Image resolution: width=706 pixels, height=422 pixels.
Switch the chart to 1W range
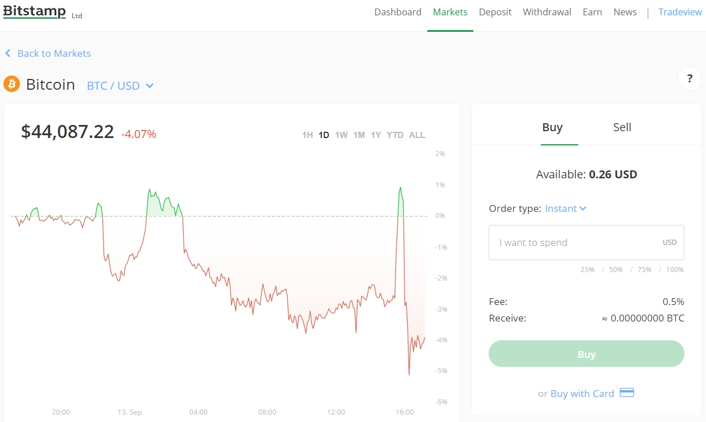[x=341, y=135]
